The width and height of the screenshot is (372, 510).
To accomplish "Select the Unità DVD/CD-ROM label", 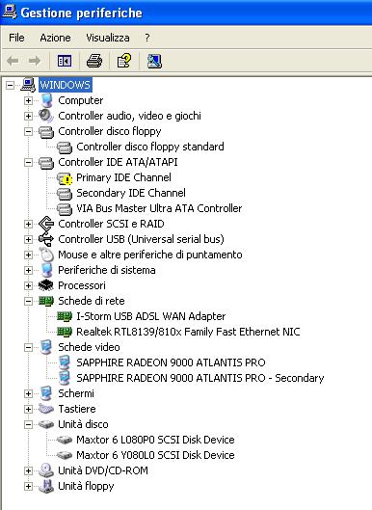I will tap(103, 470).
